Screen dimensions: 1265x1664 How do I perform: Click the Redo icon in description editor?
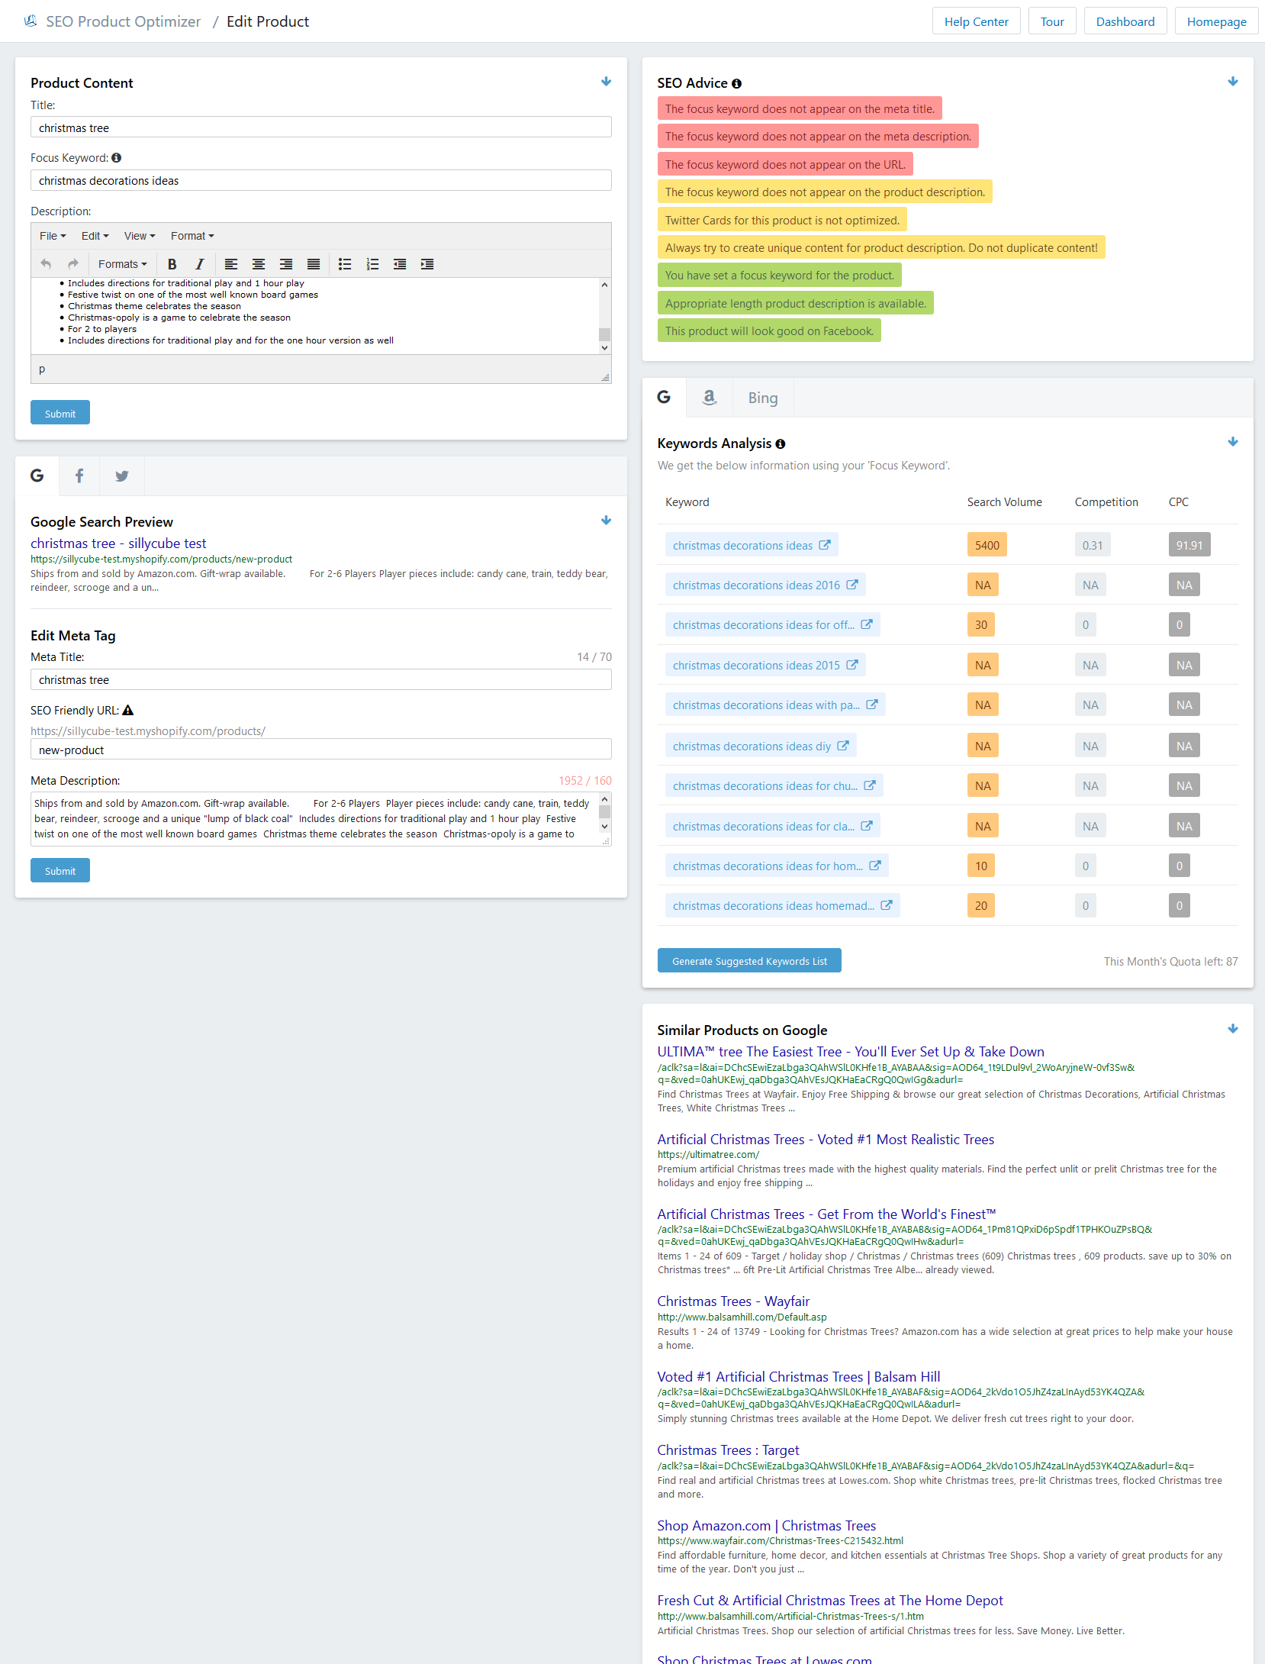point(73,264)
